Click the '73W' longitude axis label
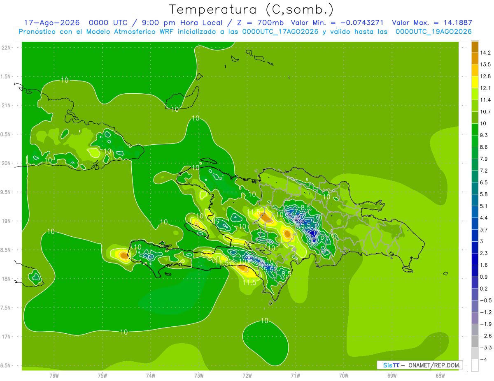Viewport: 494px width, 381px height. (x=199, y=375)
